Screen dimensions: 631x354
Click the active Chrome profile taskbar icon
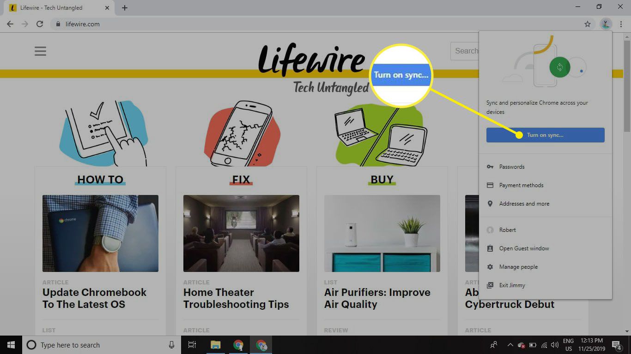click(261, 345)
